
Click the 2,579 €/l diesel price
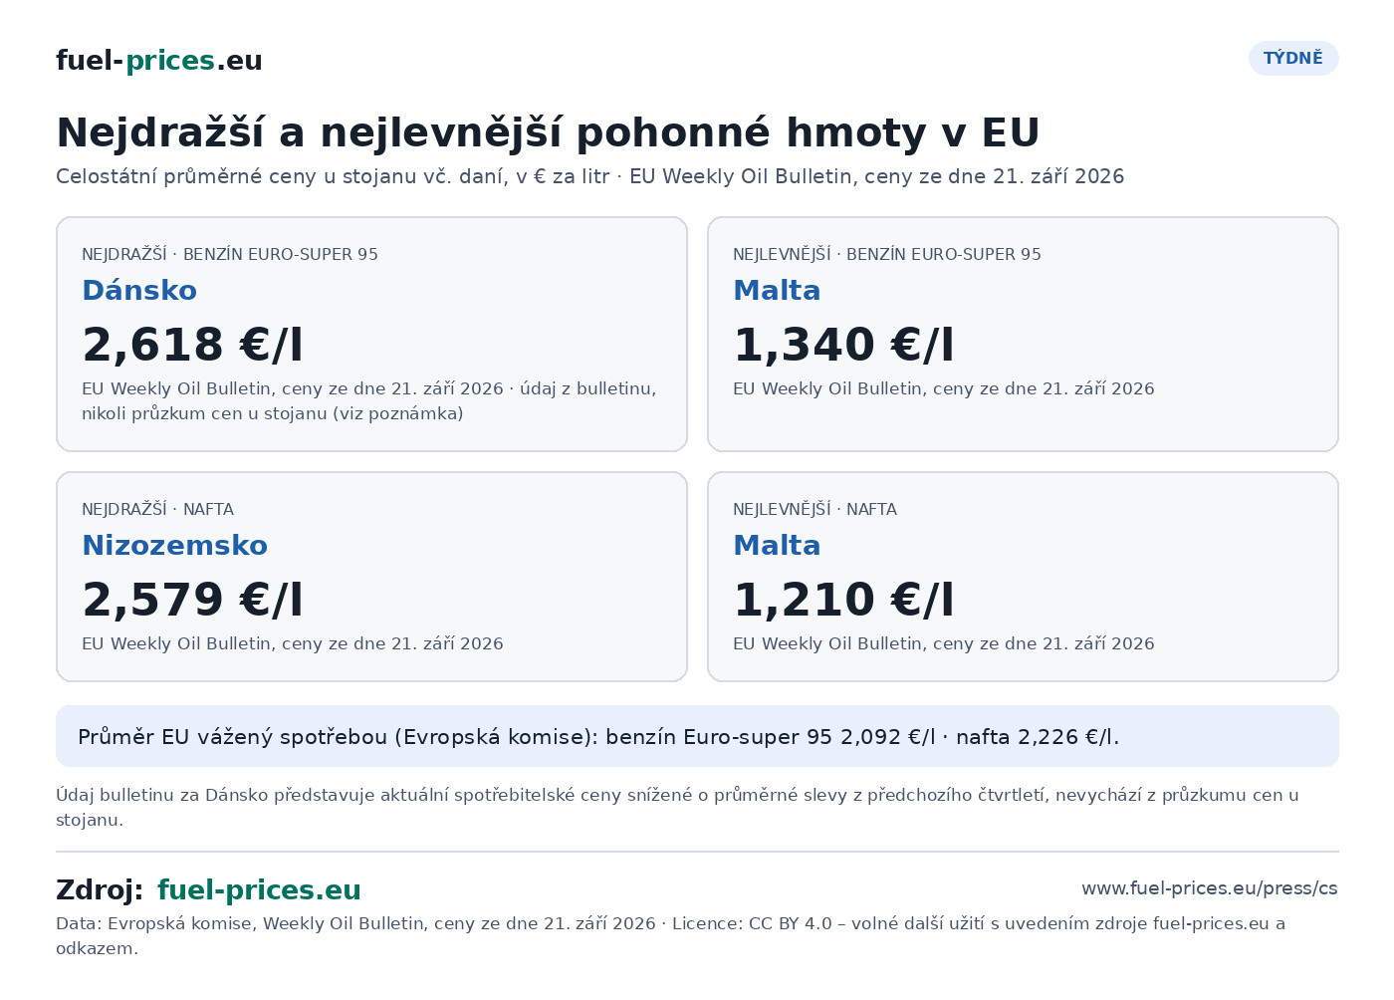click(x=192, y=600)
